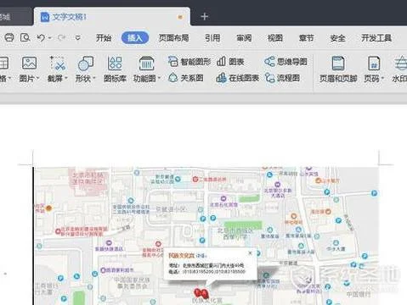Click the insert table icon
The height and width of the screenshot is (305, 407).
pos(3,63)
